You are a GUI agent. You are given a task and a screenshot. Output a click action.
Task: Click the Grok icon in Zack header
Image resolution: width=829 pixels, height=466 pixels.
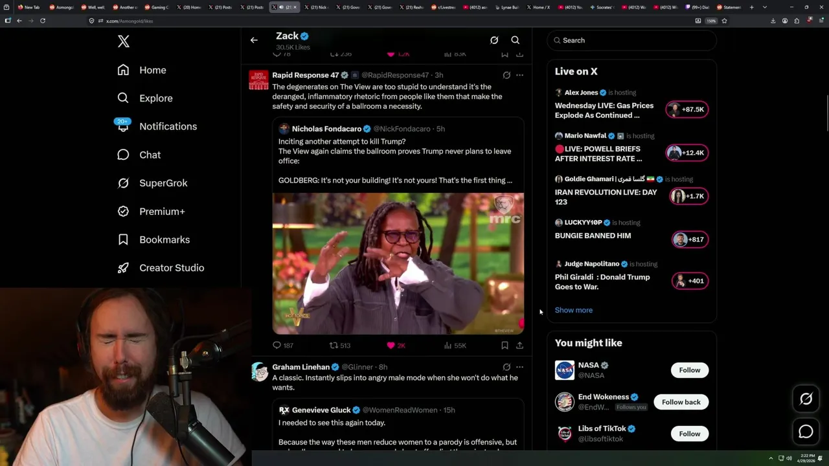[x=494, y=40]
